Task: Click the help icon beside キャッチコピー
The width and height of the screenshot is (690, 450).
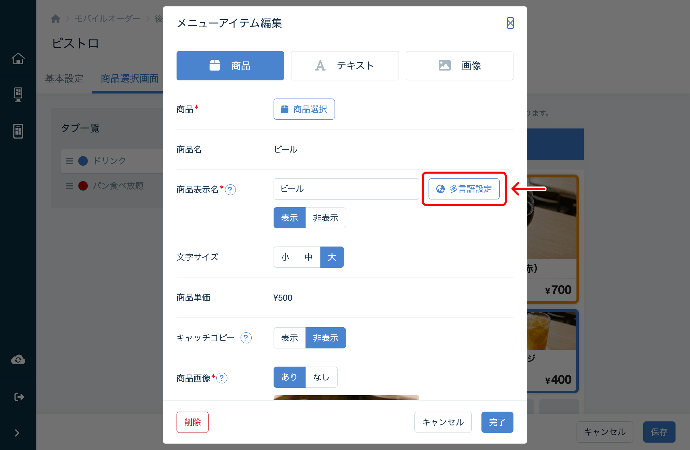Action: (246, 338)
